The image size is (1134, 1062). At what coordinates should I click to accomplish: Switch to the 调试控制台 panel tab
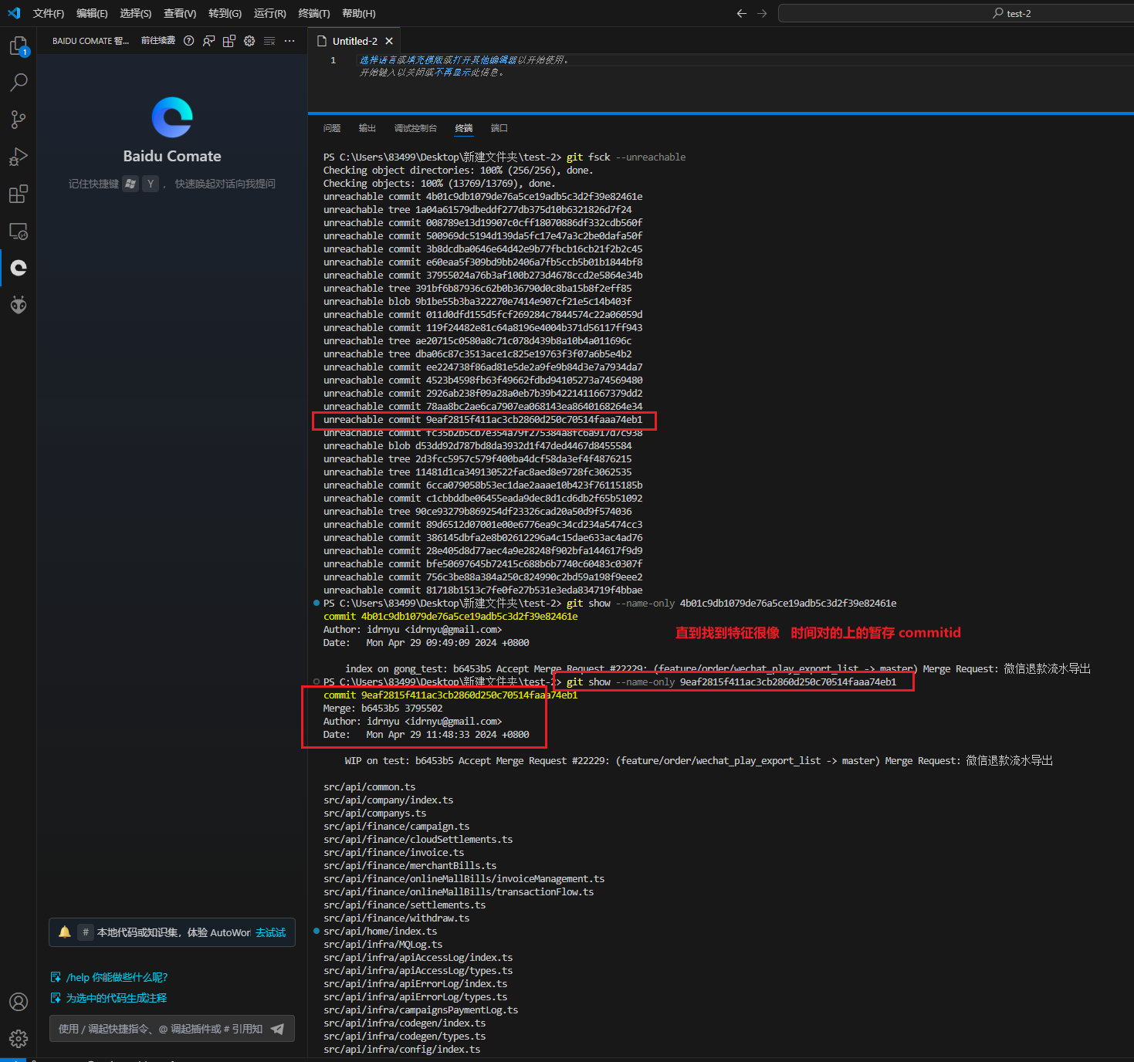[415, 128]
